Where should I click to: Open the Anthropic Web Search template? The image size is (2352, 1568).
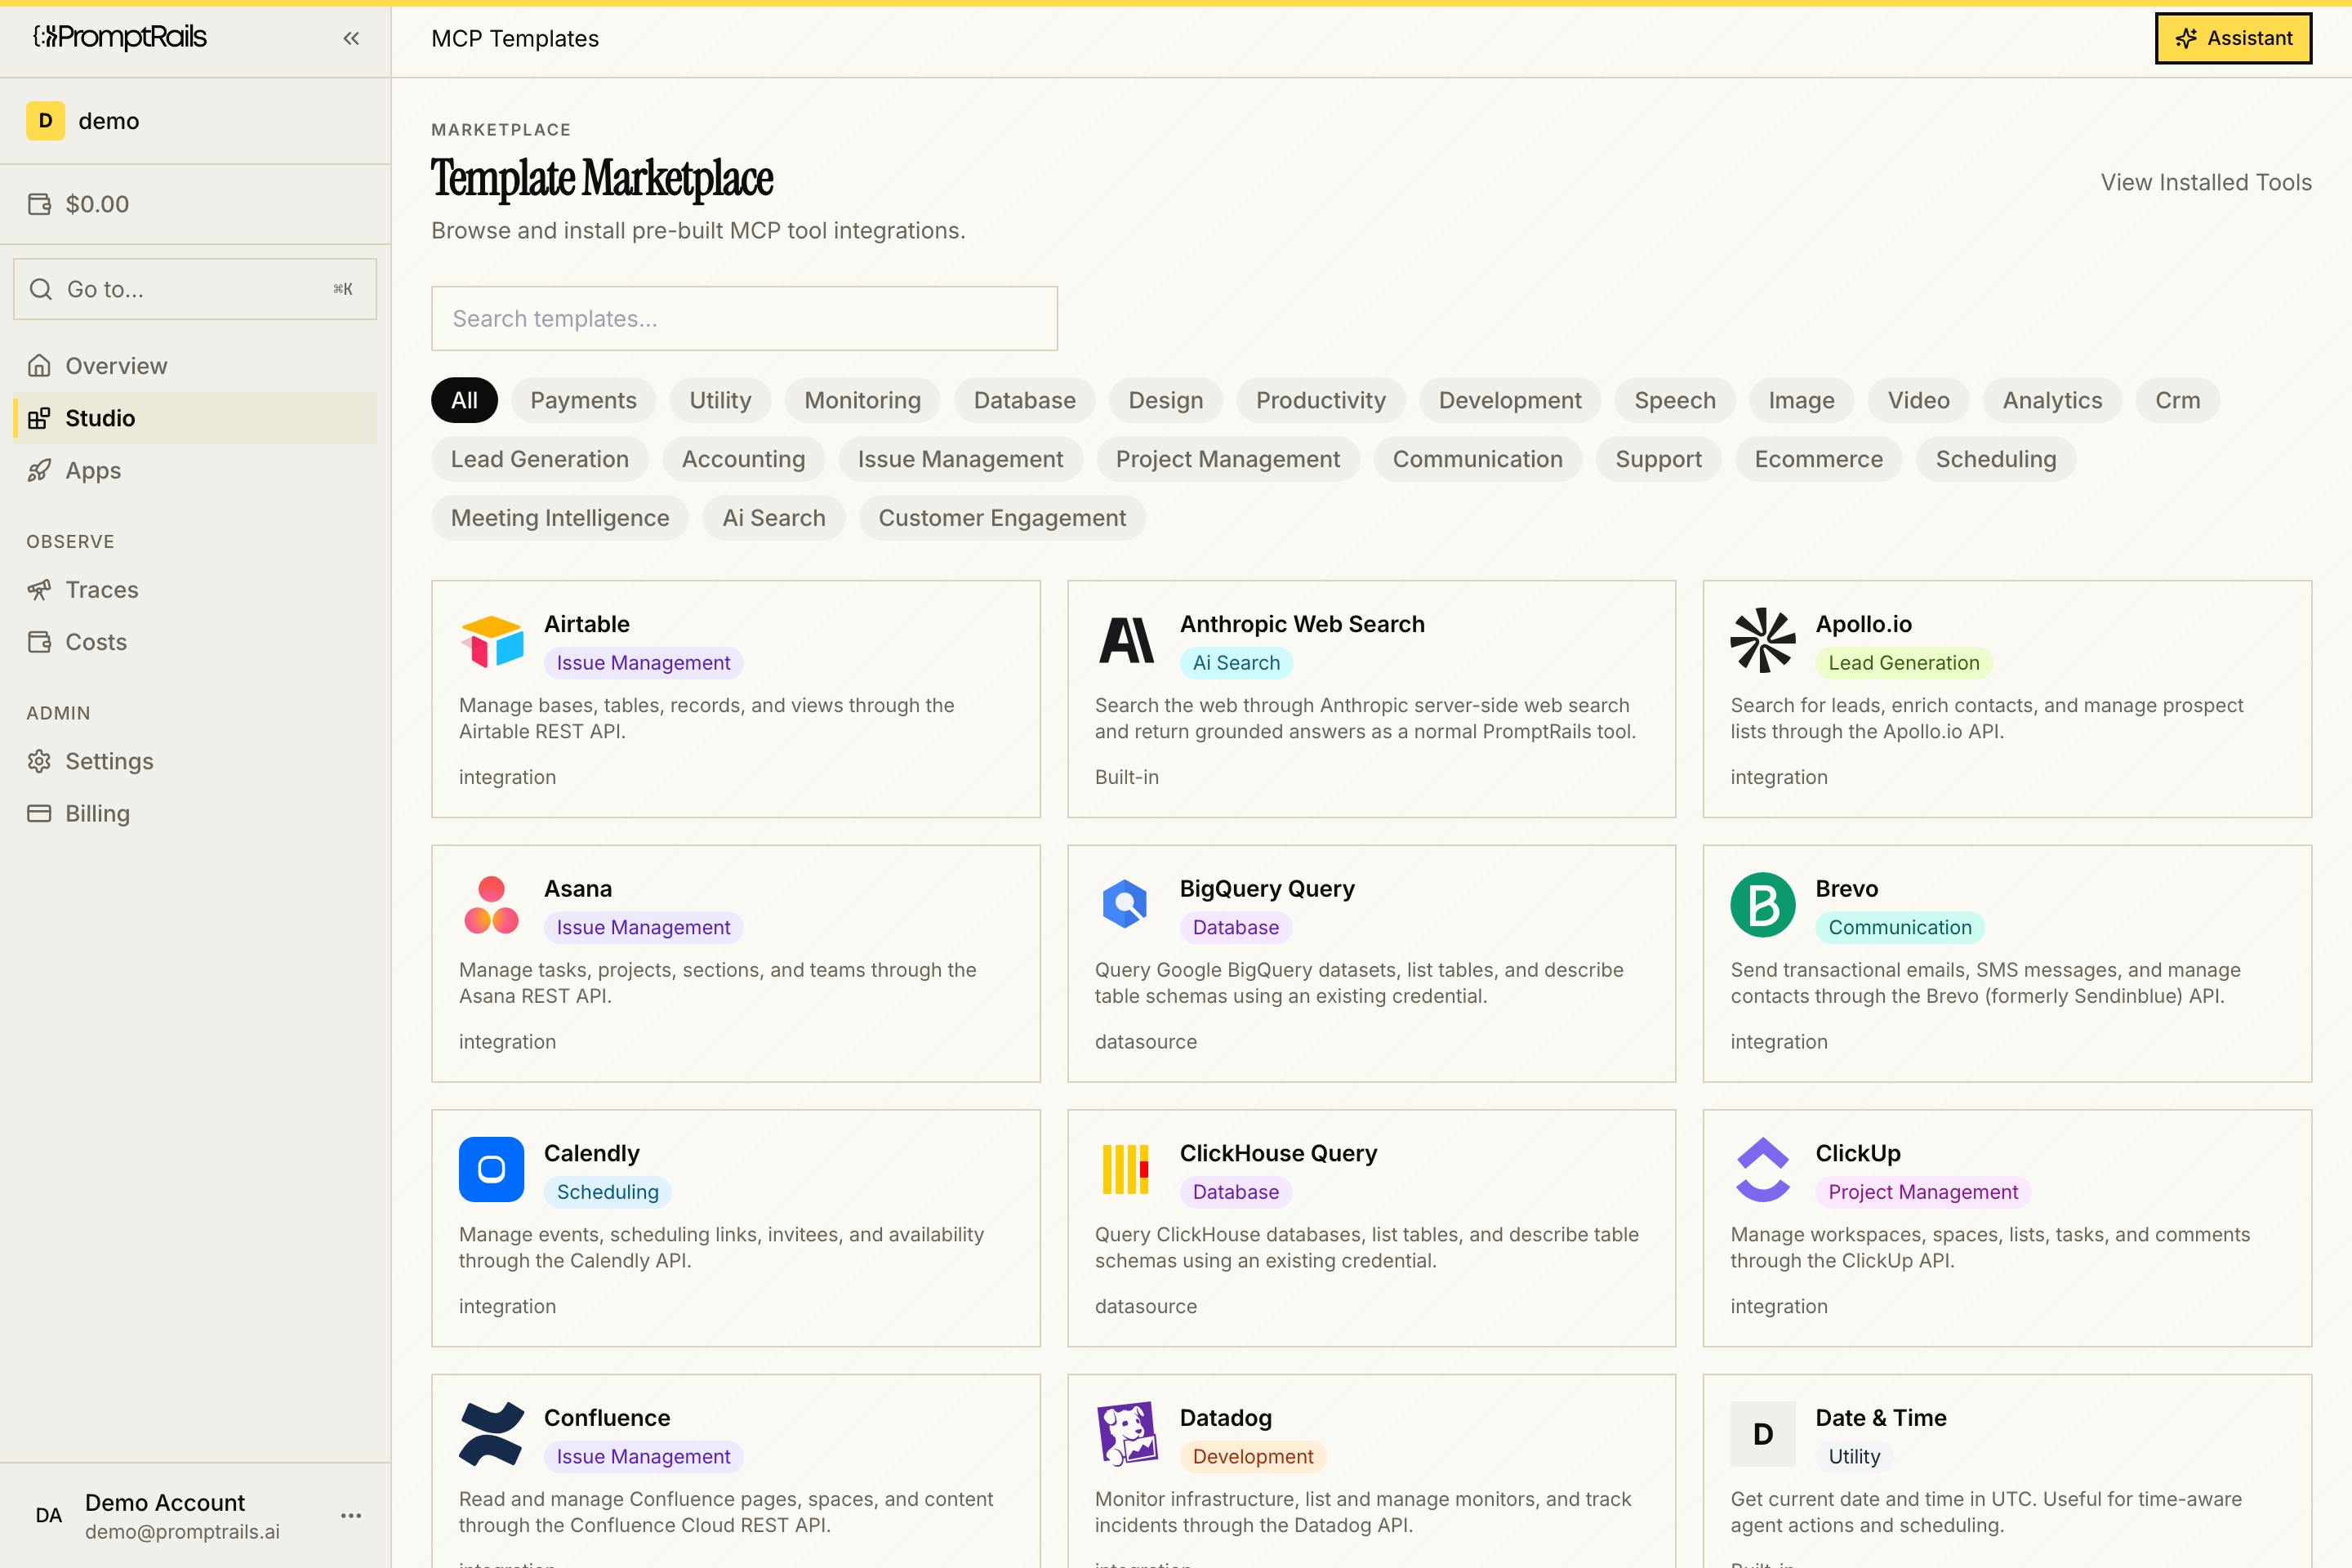click(1301, 624)
